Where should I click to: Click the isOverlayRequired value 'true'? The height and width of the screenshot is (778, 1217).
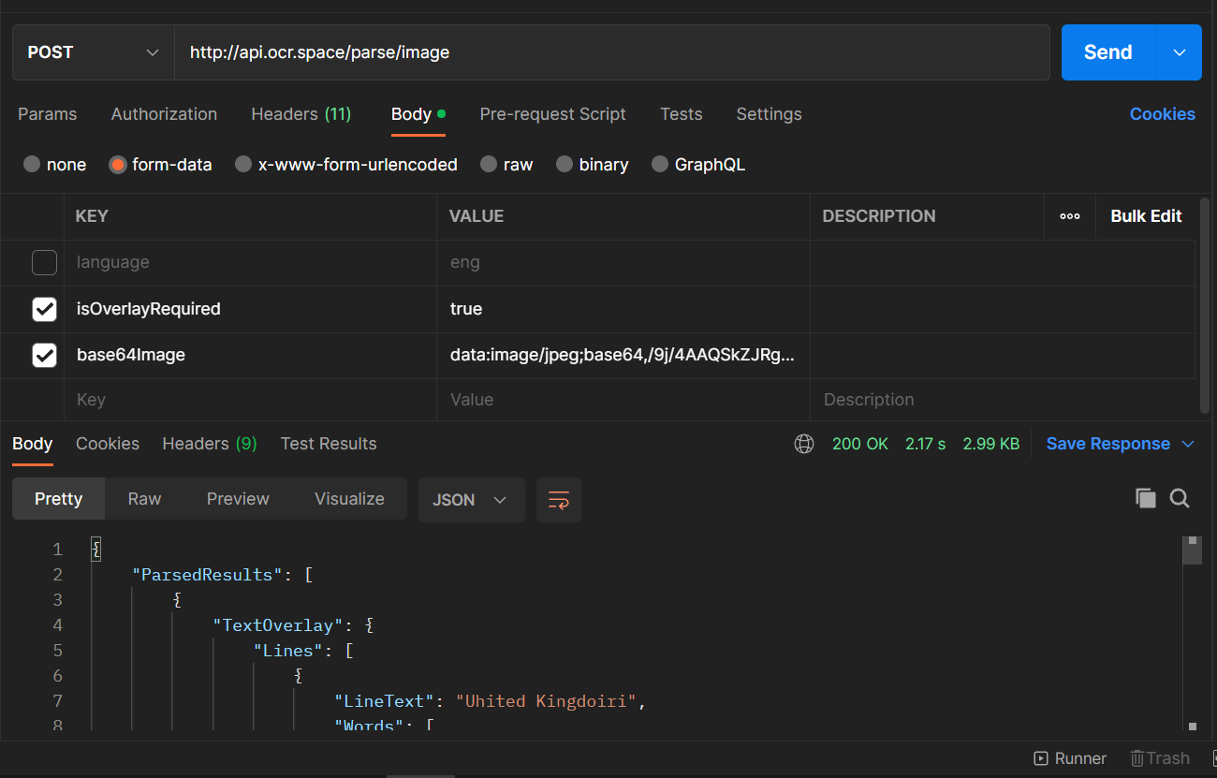466,309
